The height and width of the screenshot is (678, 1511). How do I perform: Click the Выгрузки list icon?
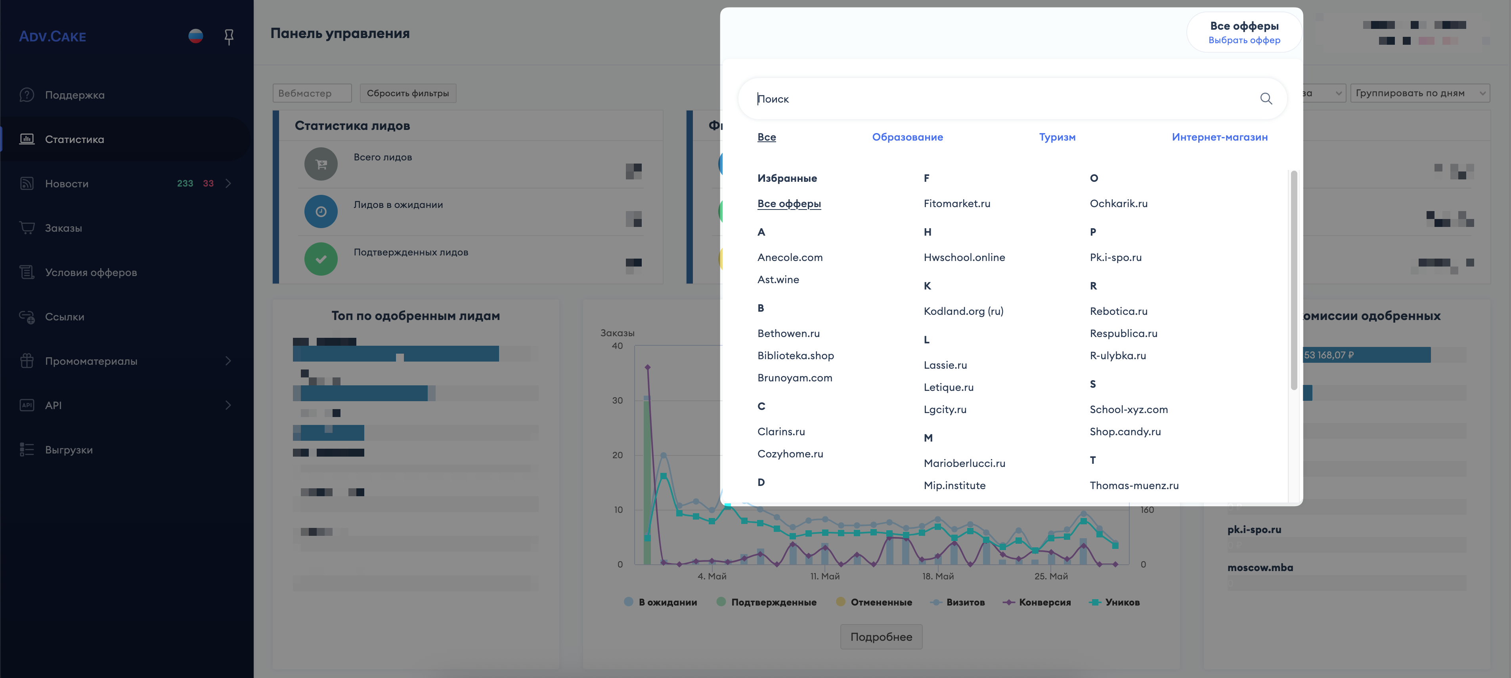(27, 449)
